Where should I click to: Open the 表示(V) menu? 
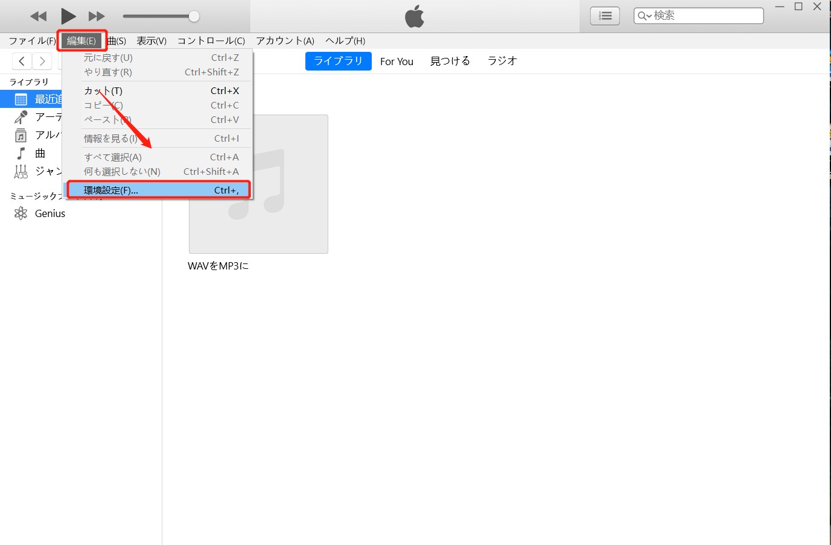pyautogui.click(x=151, y=40)
